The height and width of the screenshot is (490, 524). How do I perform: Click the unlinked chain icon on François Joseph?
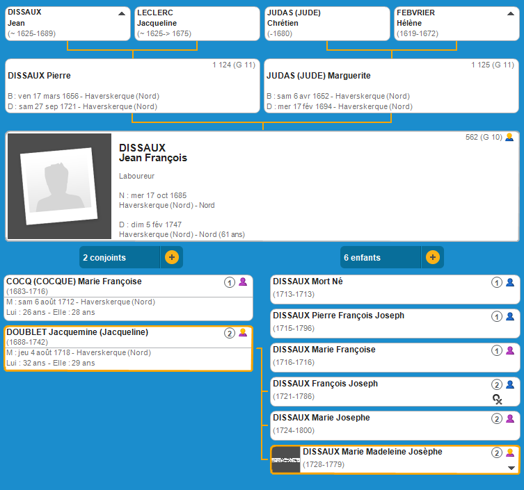click(x=498, y=398)
